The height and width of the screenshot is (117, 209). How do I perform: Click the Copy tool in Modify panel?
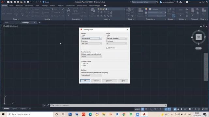(35, 12)
